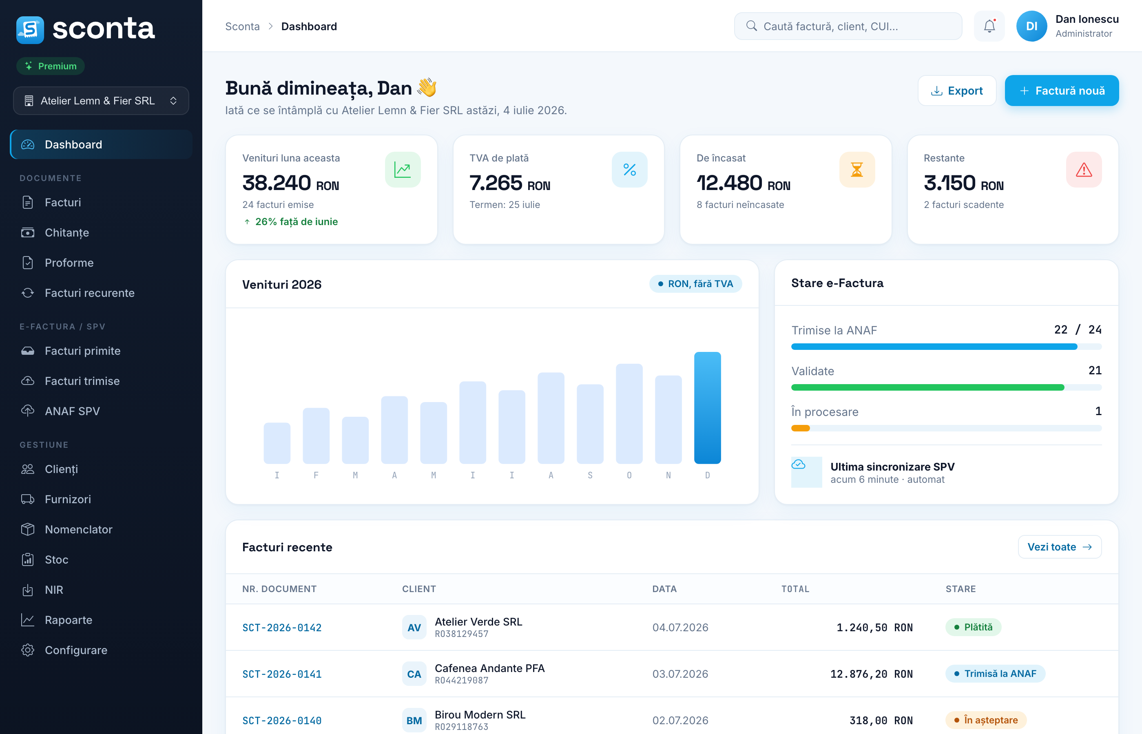Click the În așteptare status badge
The image size is (1142, 734).
(986, 720)
